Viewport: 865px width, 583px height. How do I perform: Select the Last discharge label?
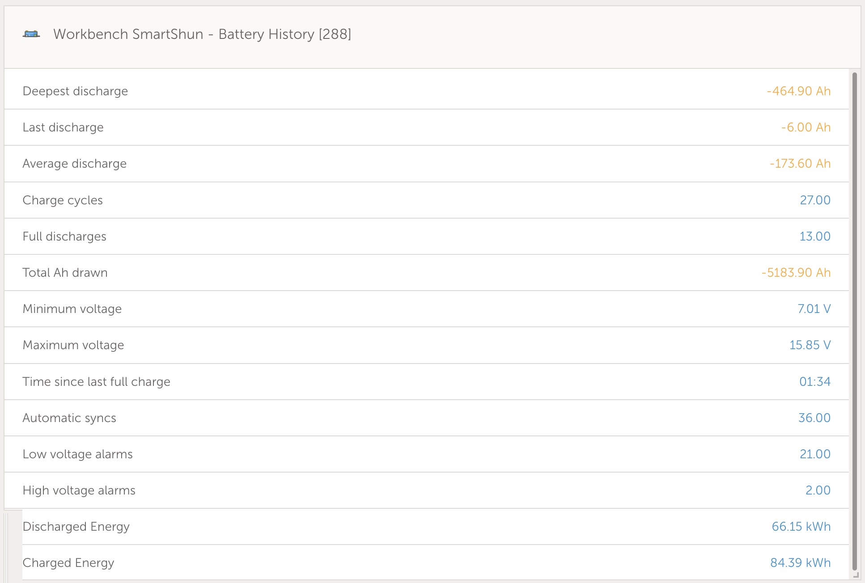[63, 127]
